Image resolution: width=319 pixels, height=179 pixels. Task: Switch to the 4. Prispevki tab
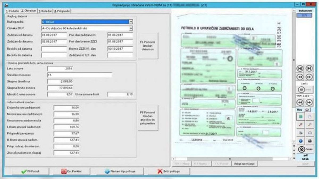tap(62, 11)
